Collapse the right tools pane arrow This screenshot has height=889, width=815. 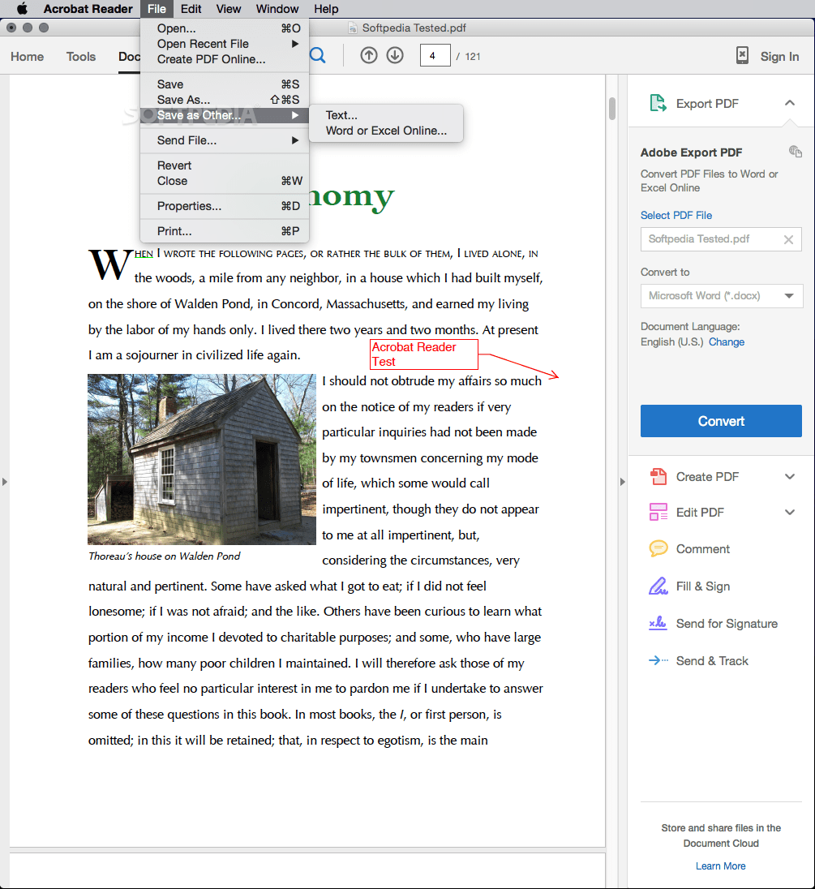click(x=622, y=482)
